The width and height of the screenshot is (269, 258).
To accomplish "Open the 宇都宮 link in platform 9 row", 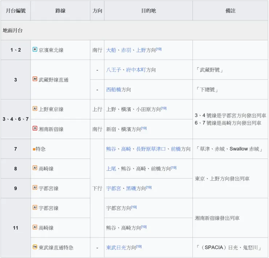I will (113, 188).
